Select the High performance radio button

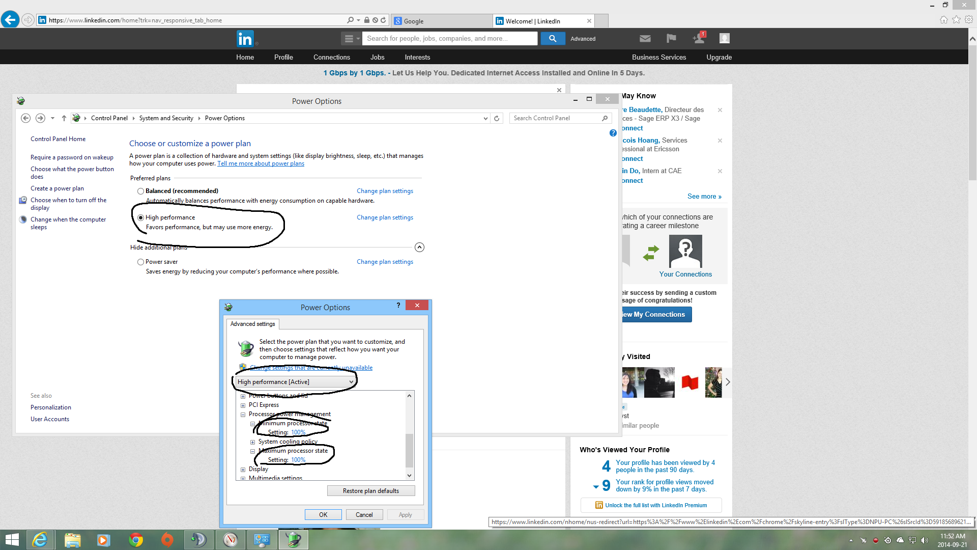(140, 218)
